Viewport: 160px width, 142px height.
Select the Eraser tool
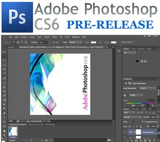[x=4, y=95]
